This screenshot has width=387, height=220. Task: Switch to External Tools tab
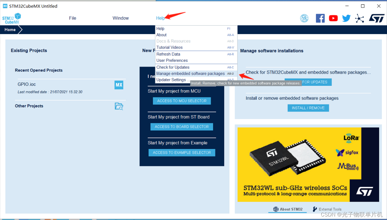(x=327, y=209)
